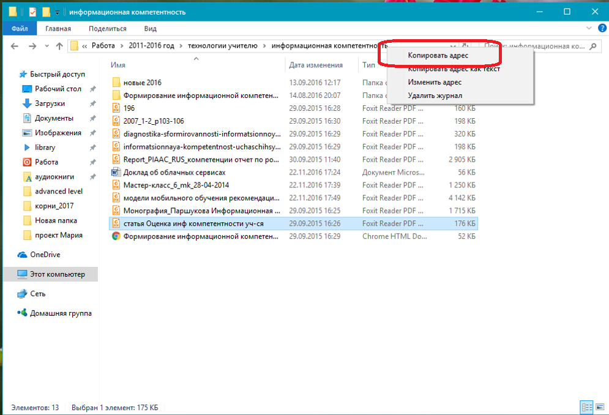The width and height of the screenshot is (609, 415).
Task: Select Word icon of Доклад об облачных сервисах
Action: click(116, 172)
